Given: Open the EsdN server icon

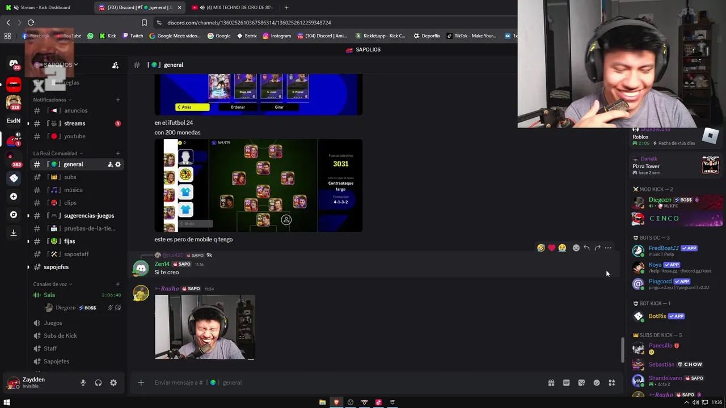Looking at the screenshot, I should (14, 121).
